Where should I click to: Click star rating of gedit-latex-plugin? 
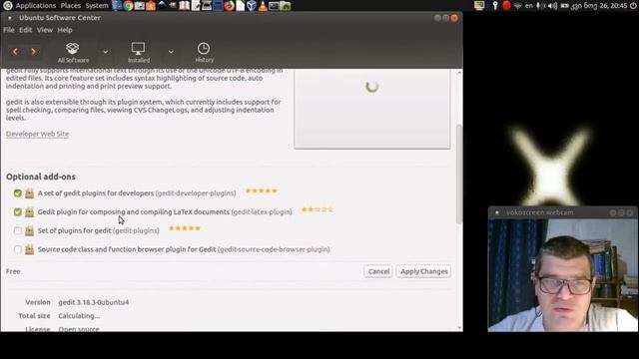click(x=318, y=209)
